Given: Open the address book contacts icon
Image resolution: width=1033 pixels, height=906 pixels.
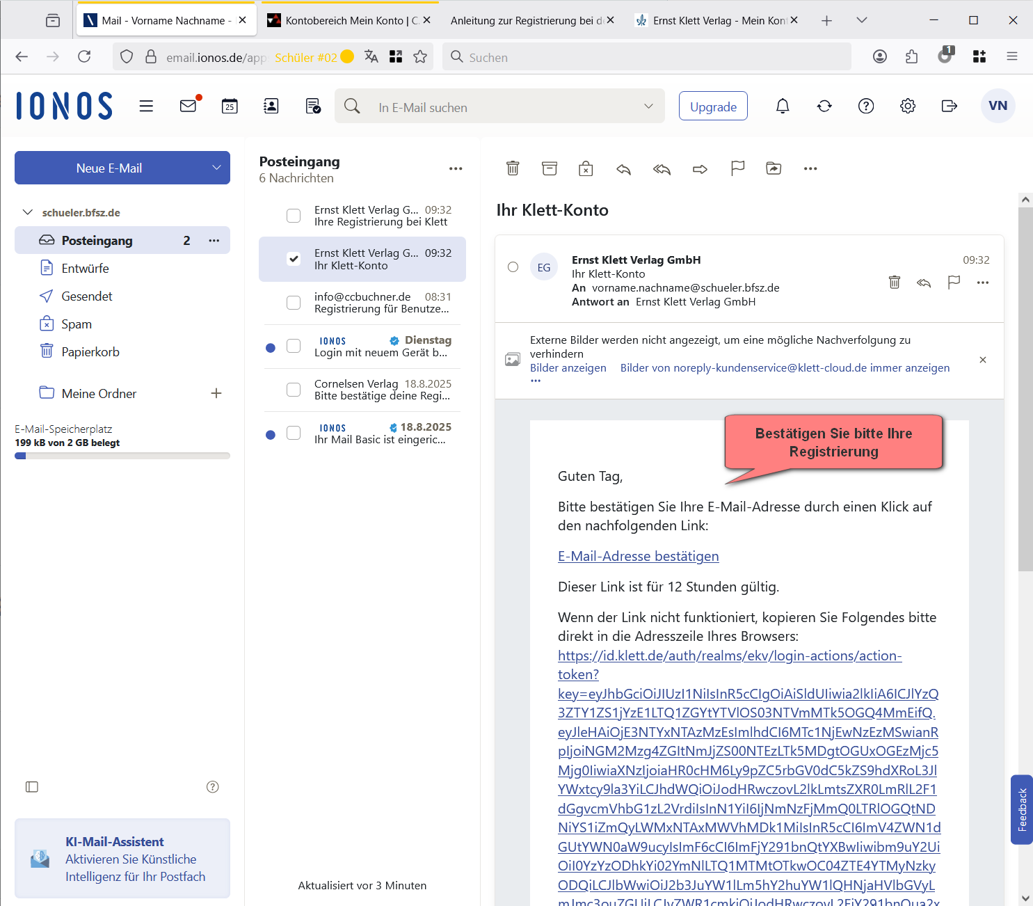Looking at the screenshot, I should 271,106.
